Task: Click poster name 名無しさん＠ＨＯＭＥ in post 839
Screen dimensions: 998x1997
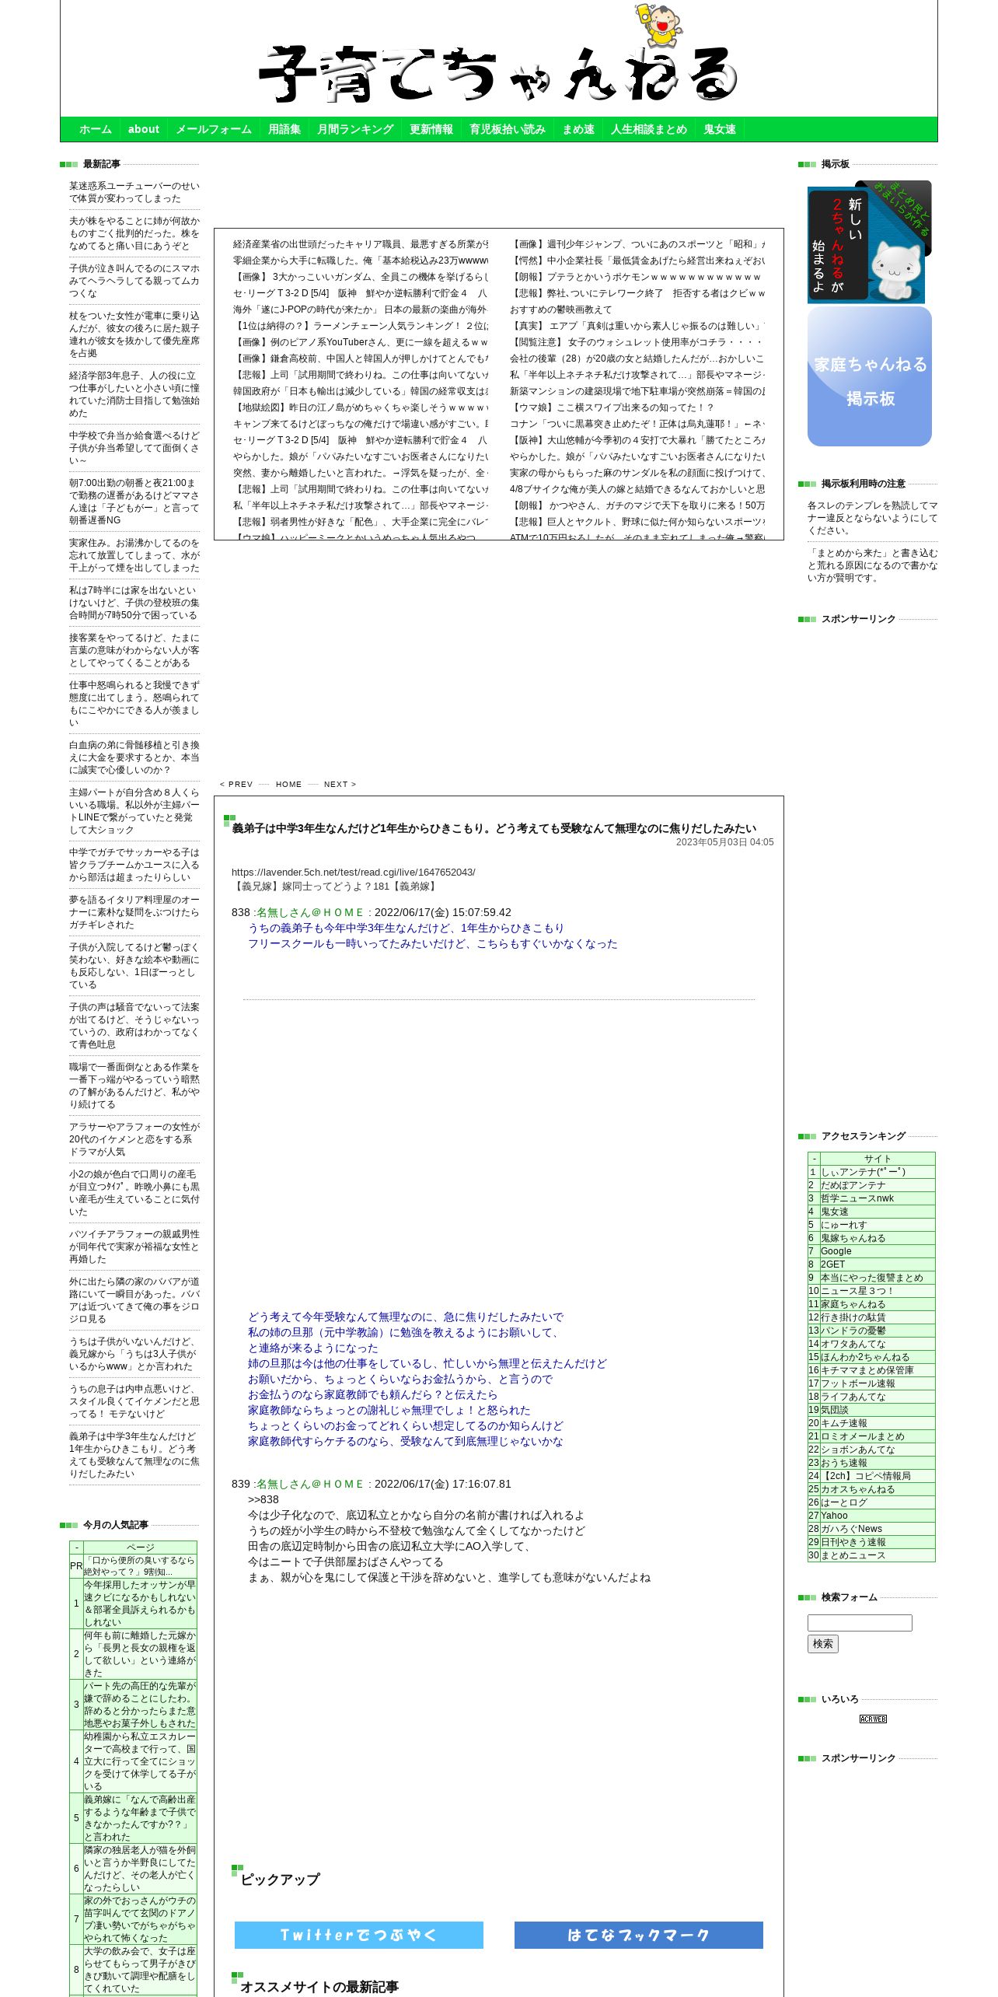Action: (x=311, y=1485)
